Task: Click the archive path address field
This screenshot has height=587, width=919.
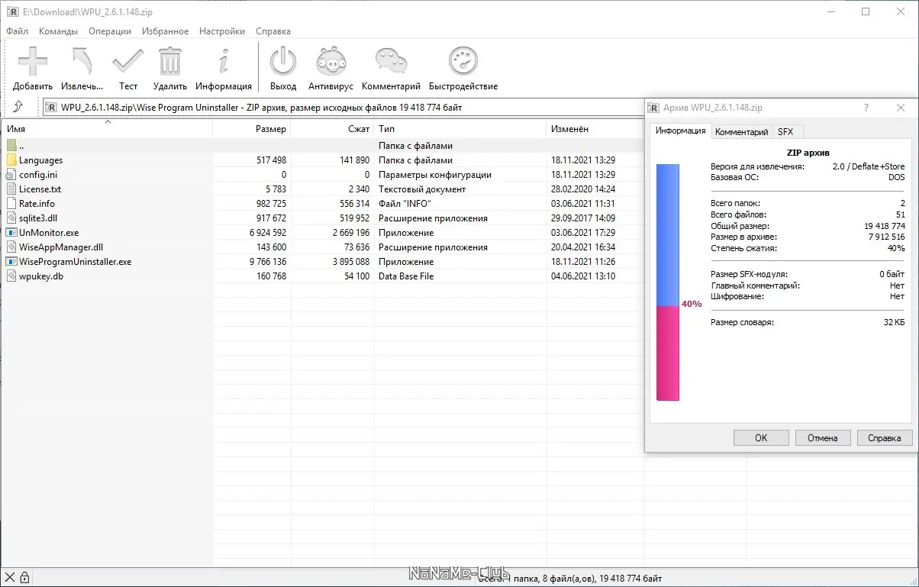Action: coord(343,108)
